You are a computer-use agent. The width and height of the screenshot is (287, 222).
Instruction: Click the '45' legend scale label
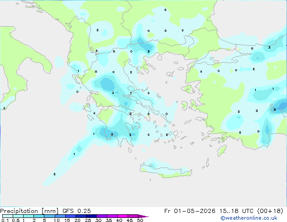click(129, 220)
